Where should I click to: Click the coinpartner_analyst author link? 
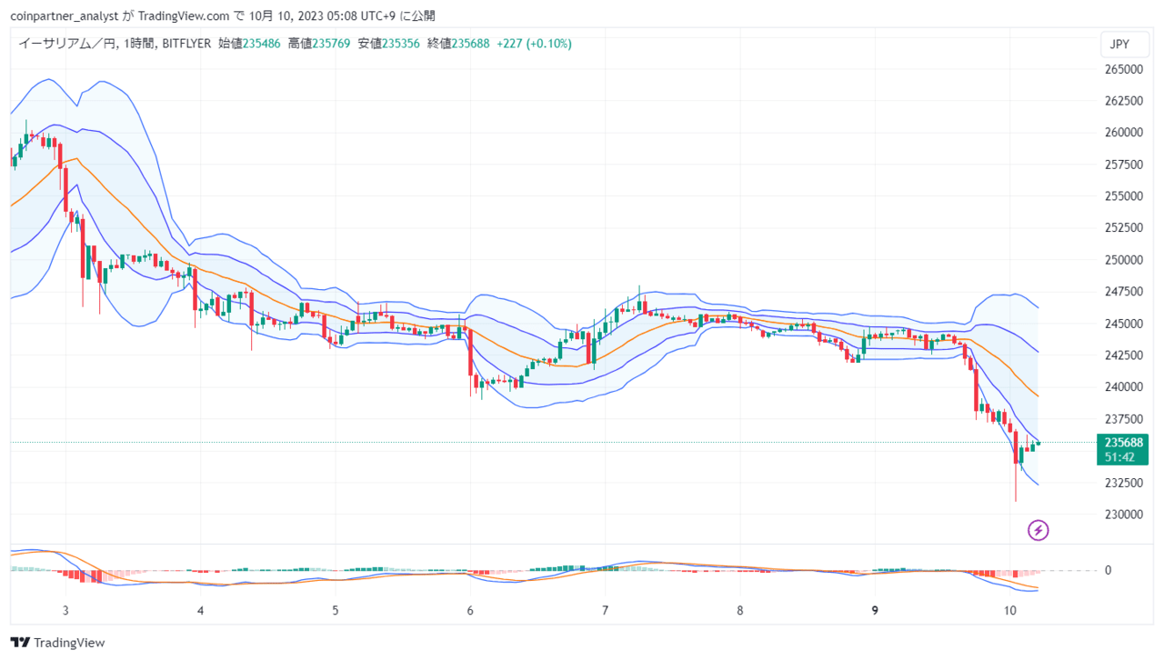coord(64,15)
